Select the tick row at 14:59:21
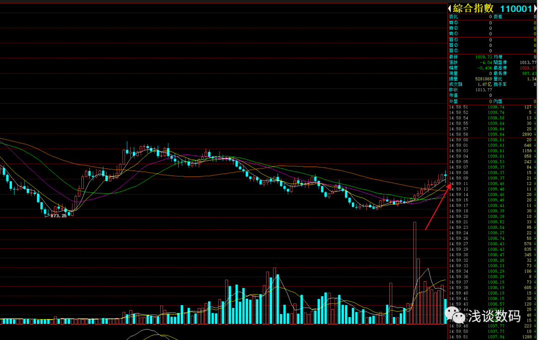Viewport: 539px width, 340px height. [x=492, y=222]
